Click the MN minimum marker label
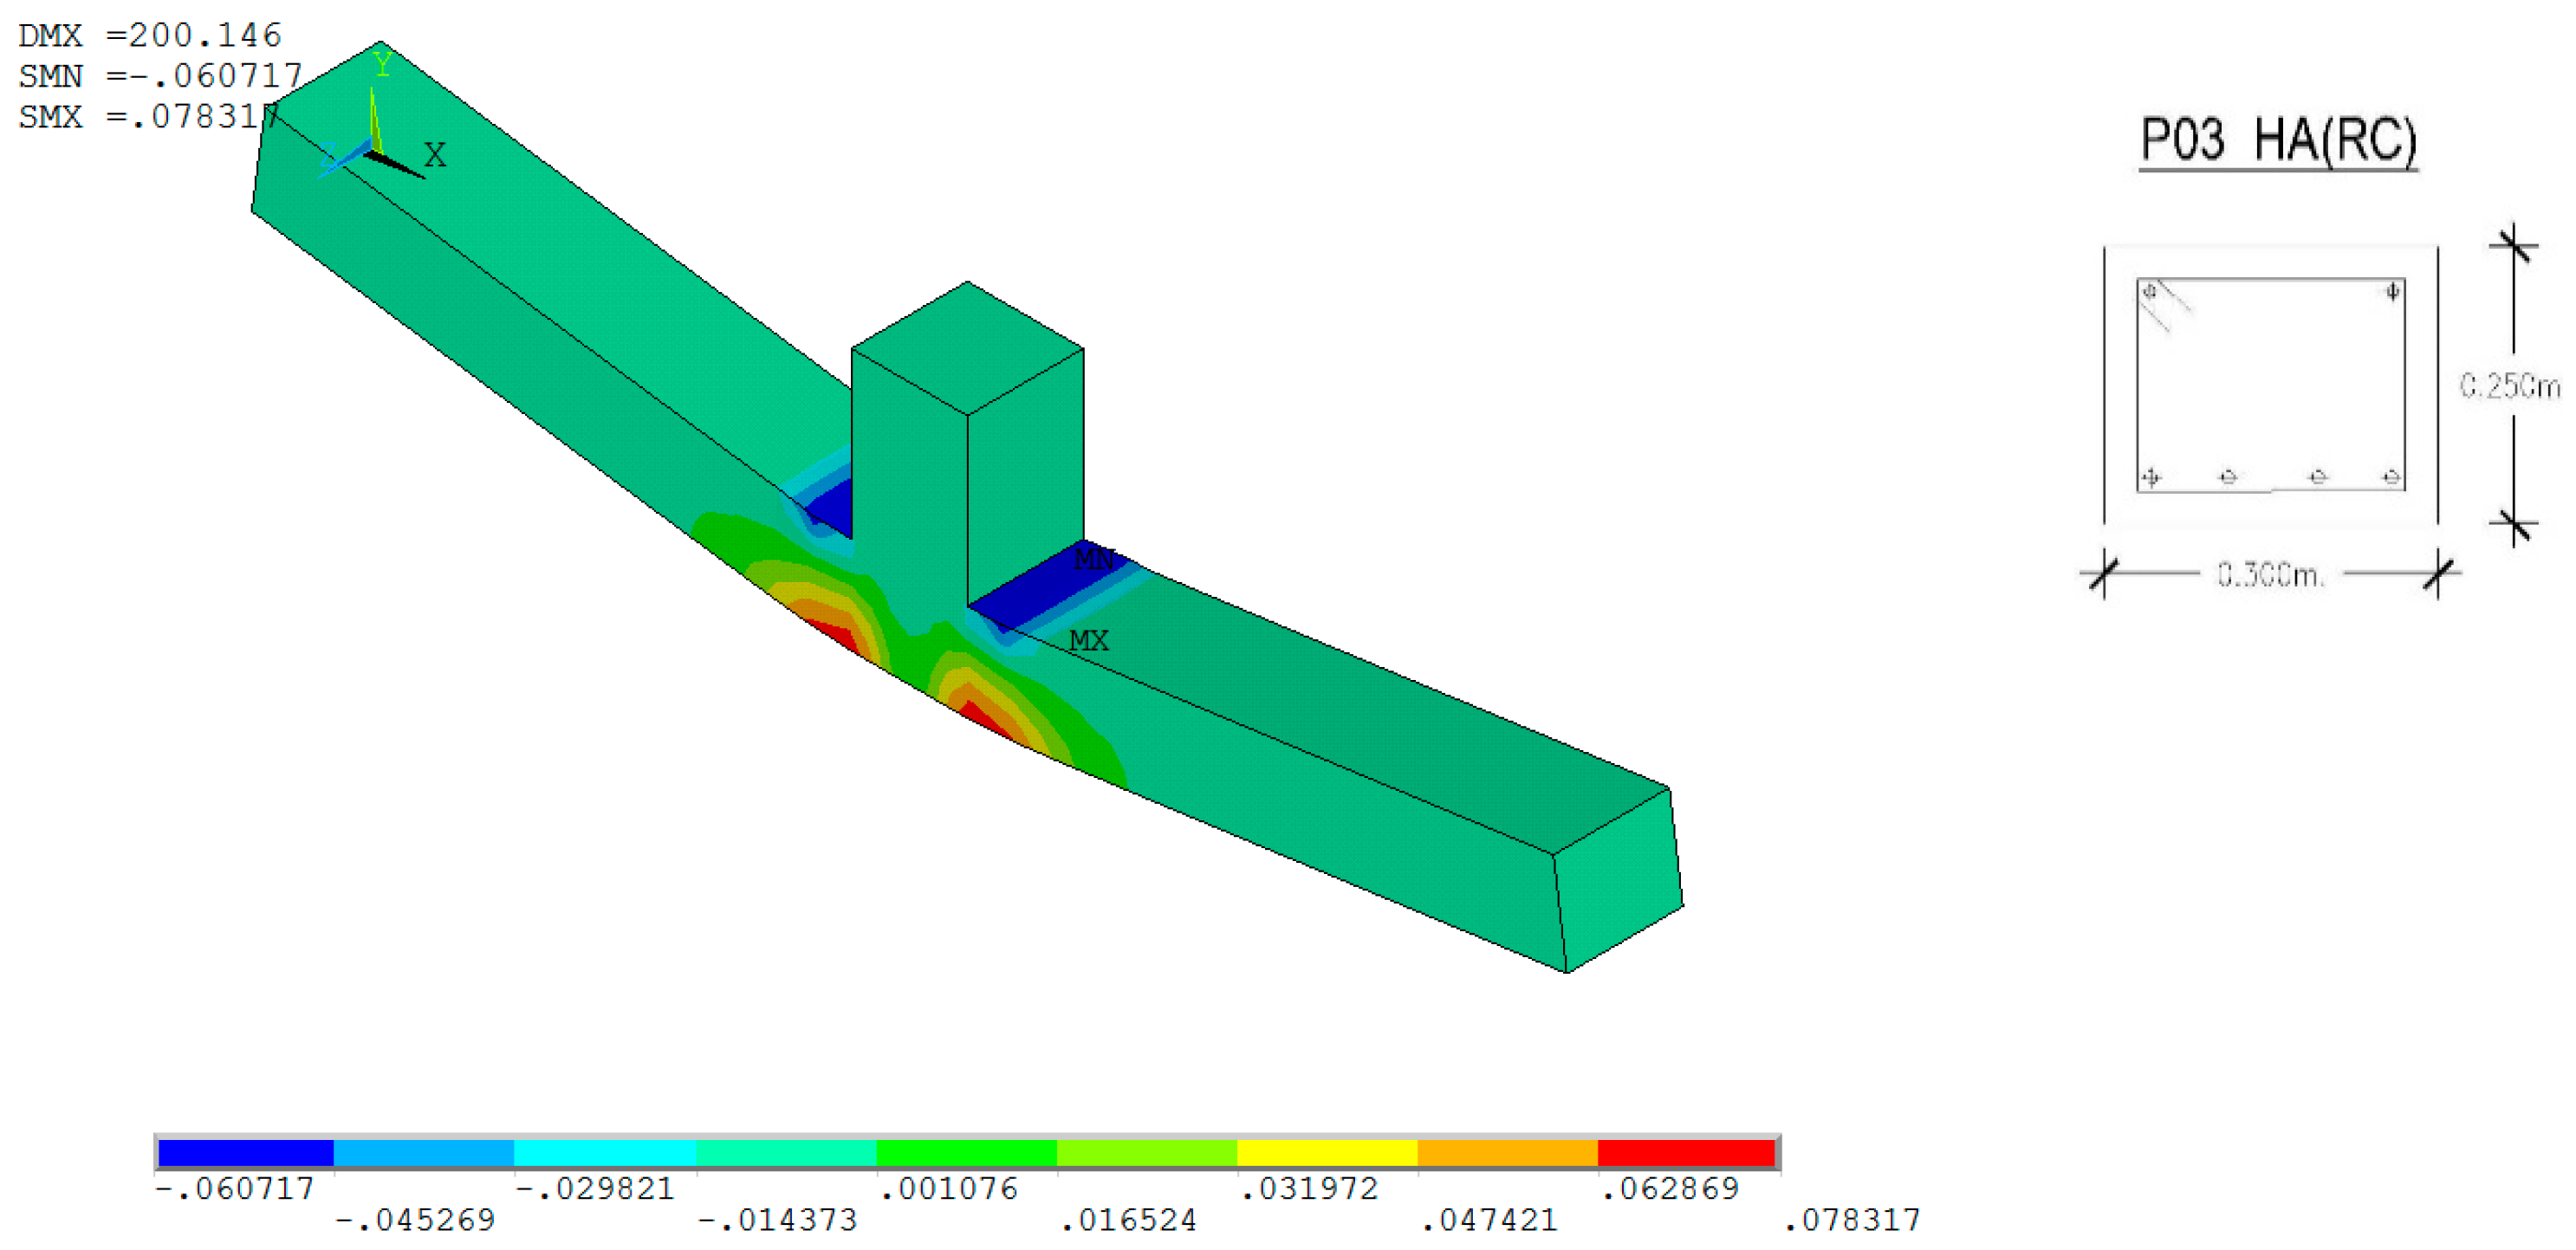2576x1250 pixels. [x=1093, y=560]
